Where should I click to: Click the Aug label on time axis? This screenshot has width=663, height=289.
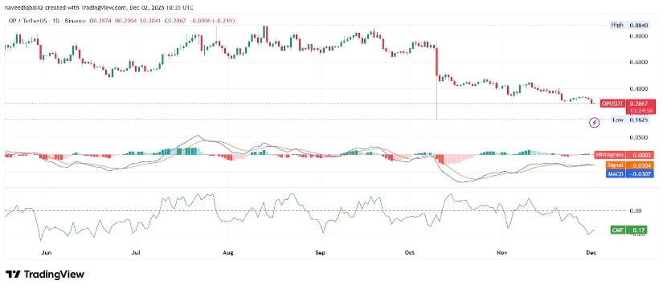228,253
